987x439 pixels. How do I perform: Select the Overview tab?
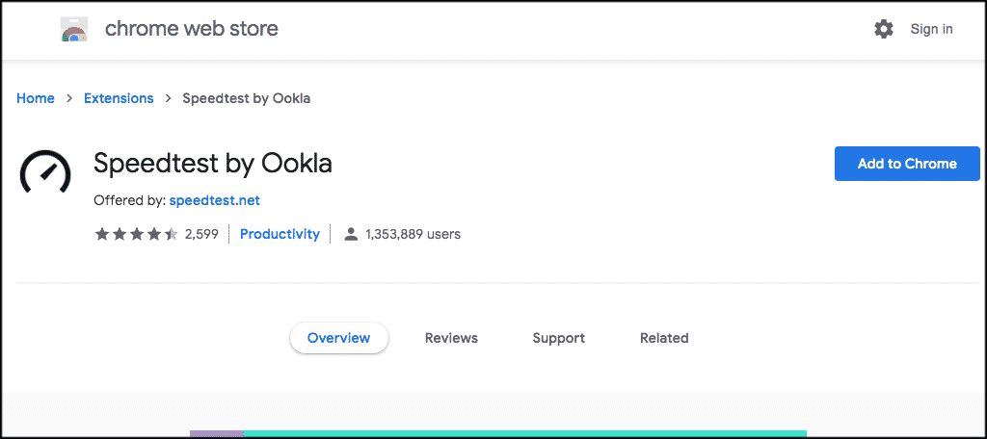coord(338,338)
